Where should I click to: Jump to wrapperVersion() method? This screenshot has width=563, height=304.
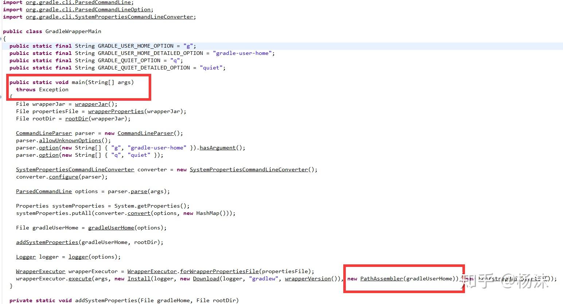pyautogui.click(x=308, y=279)
